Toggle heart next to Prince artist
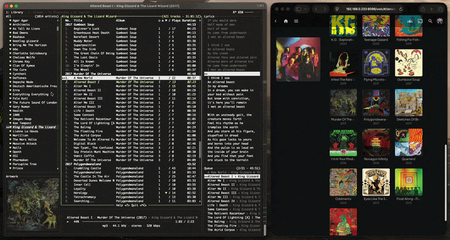 (x=10, y=168)
